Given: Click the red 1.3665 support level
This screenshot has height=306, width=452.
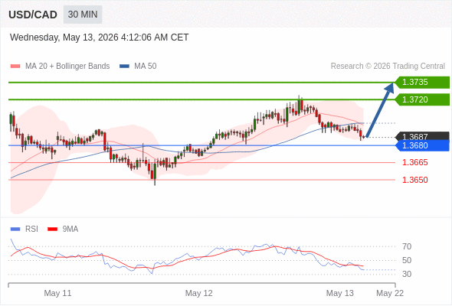Looking at the screenshot, I should tap(414, 162).
